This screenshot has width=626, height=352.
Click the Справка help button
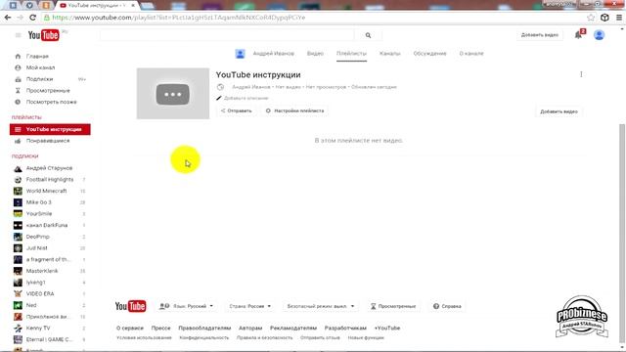[447, 306]
